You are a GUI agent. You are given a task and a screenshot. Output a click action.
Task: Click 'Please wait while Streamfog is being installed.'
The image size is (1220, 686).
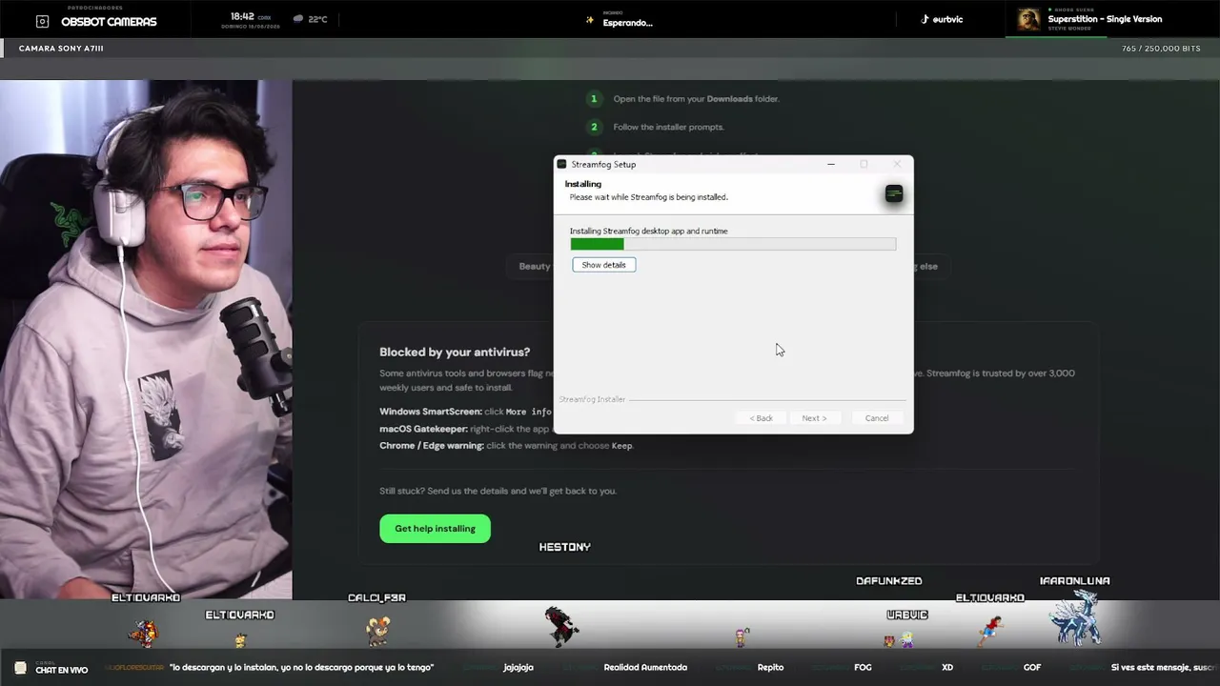tap(649, 197)
